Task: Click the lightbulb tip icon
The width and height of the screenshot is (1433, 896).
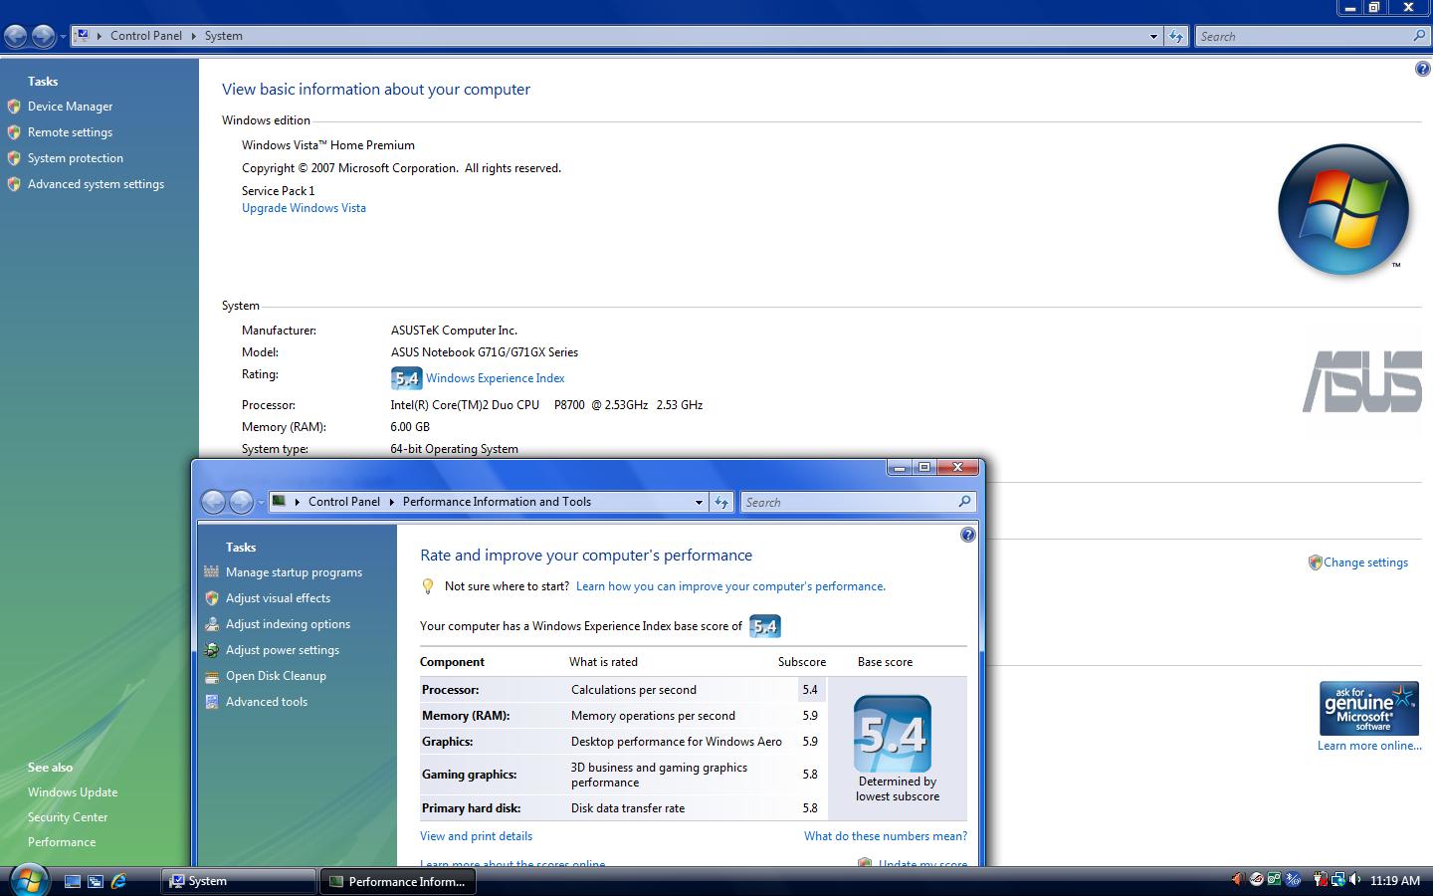Action: (x=428, y=586)
